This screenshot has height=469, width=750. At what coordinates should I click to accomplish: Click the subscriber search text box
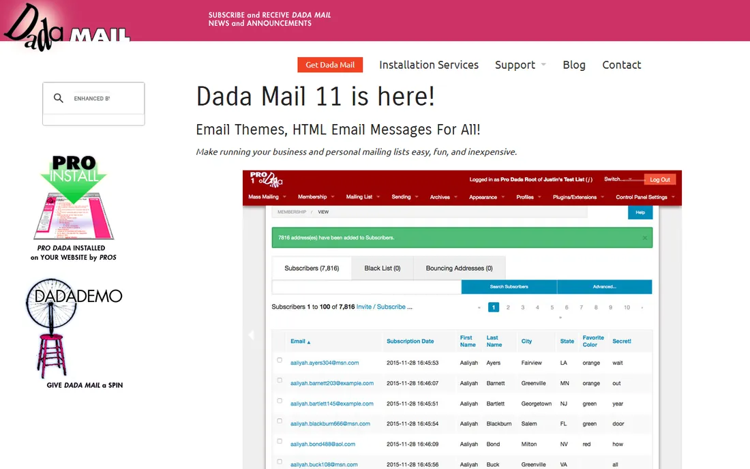click(366, 287)
